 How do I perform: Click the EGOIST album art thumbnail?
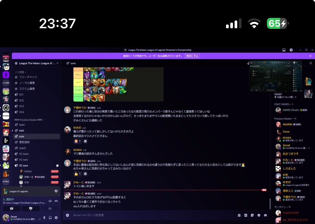(308, 94)
